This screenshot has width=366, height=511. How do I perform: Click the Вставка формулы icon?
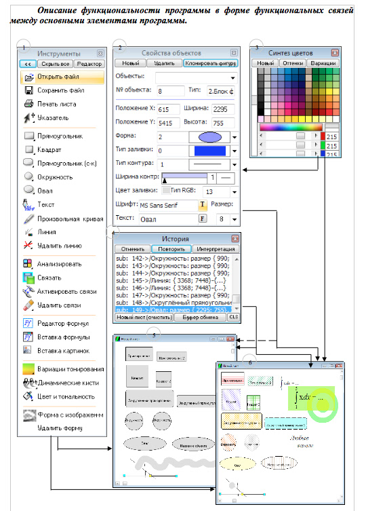tap(28, 337)
